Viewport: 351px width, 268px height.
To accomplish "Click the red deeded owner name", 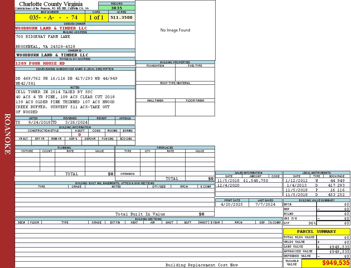I will tap(51, 28).
